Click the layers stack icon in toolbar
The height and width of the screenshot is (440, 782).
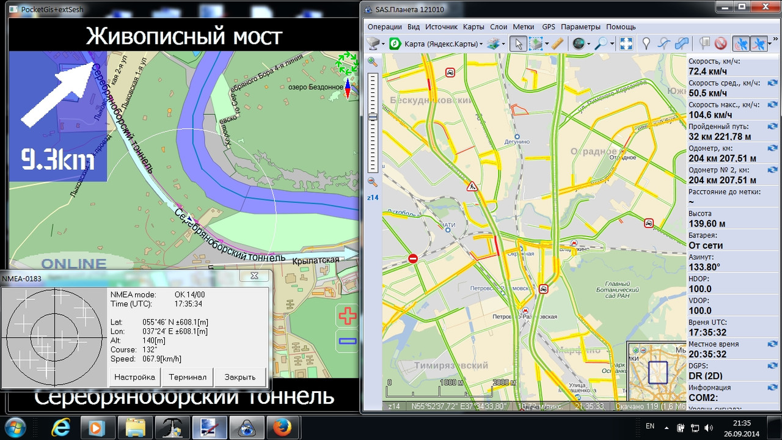click(x=493, y=43)
